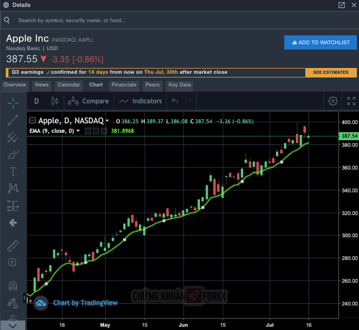Click ADD TO WATCHLIST button

click(320, 42)
